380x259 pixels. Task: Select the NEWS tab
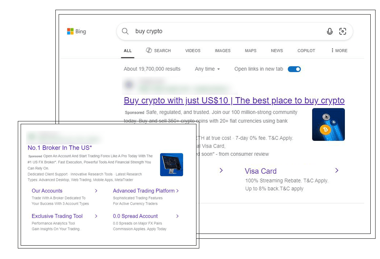point(277,50)
